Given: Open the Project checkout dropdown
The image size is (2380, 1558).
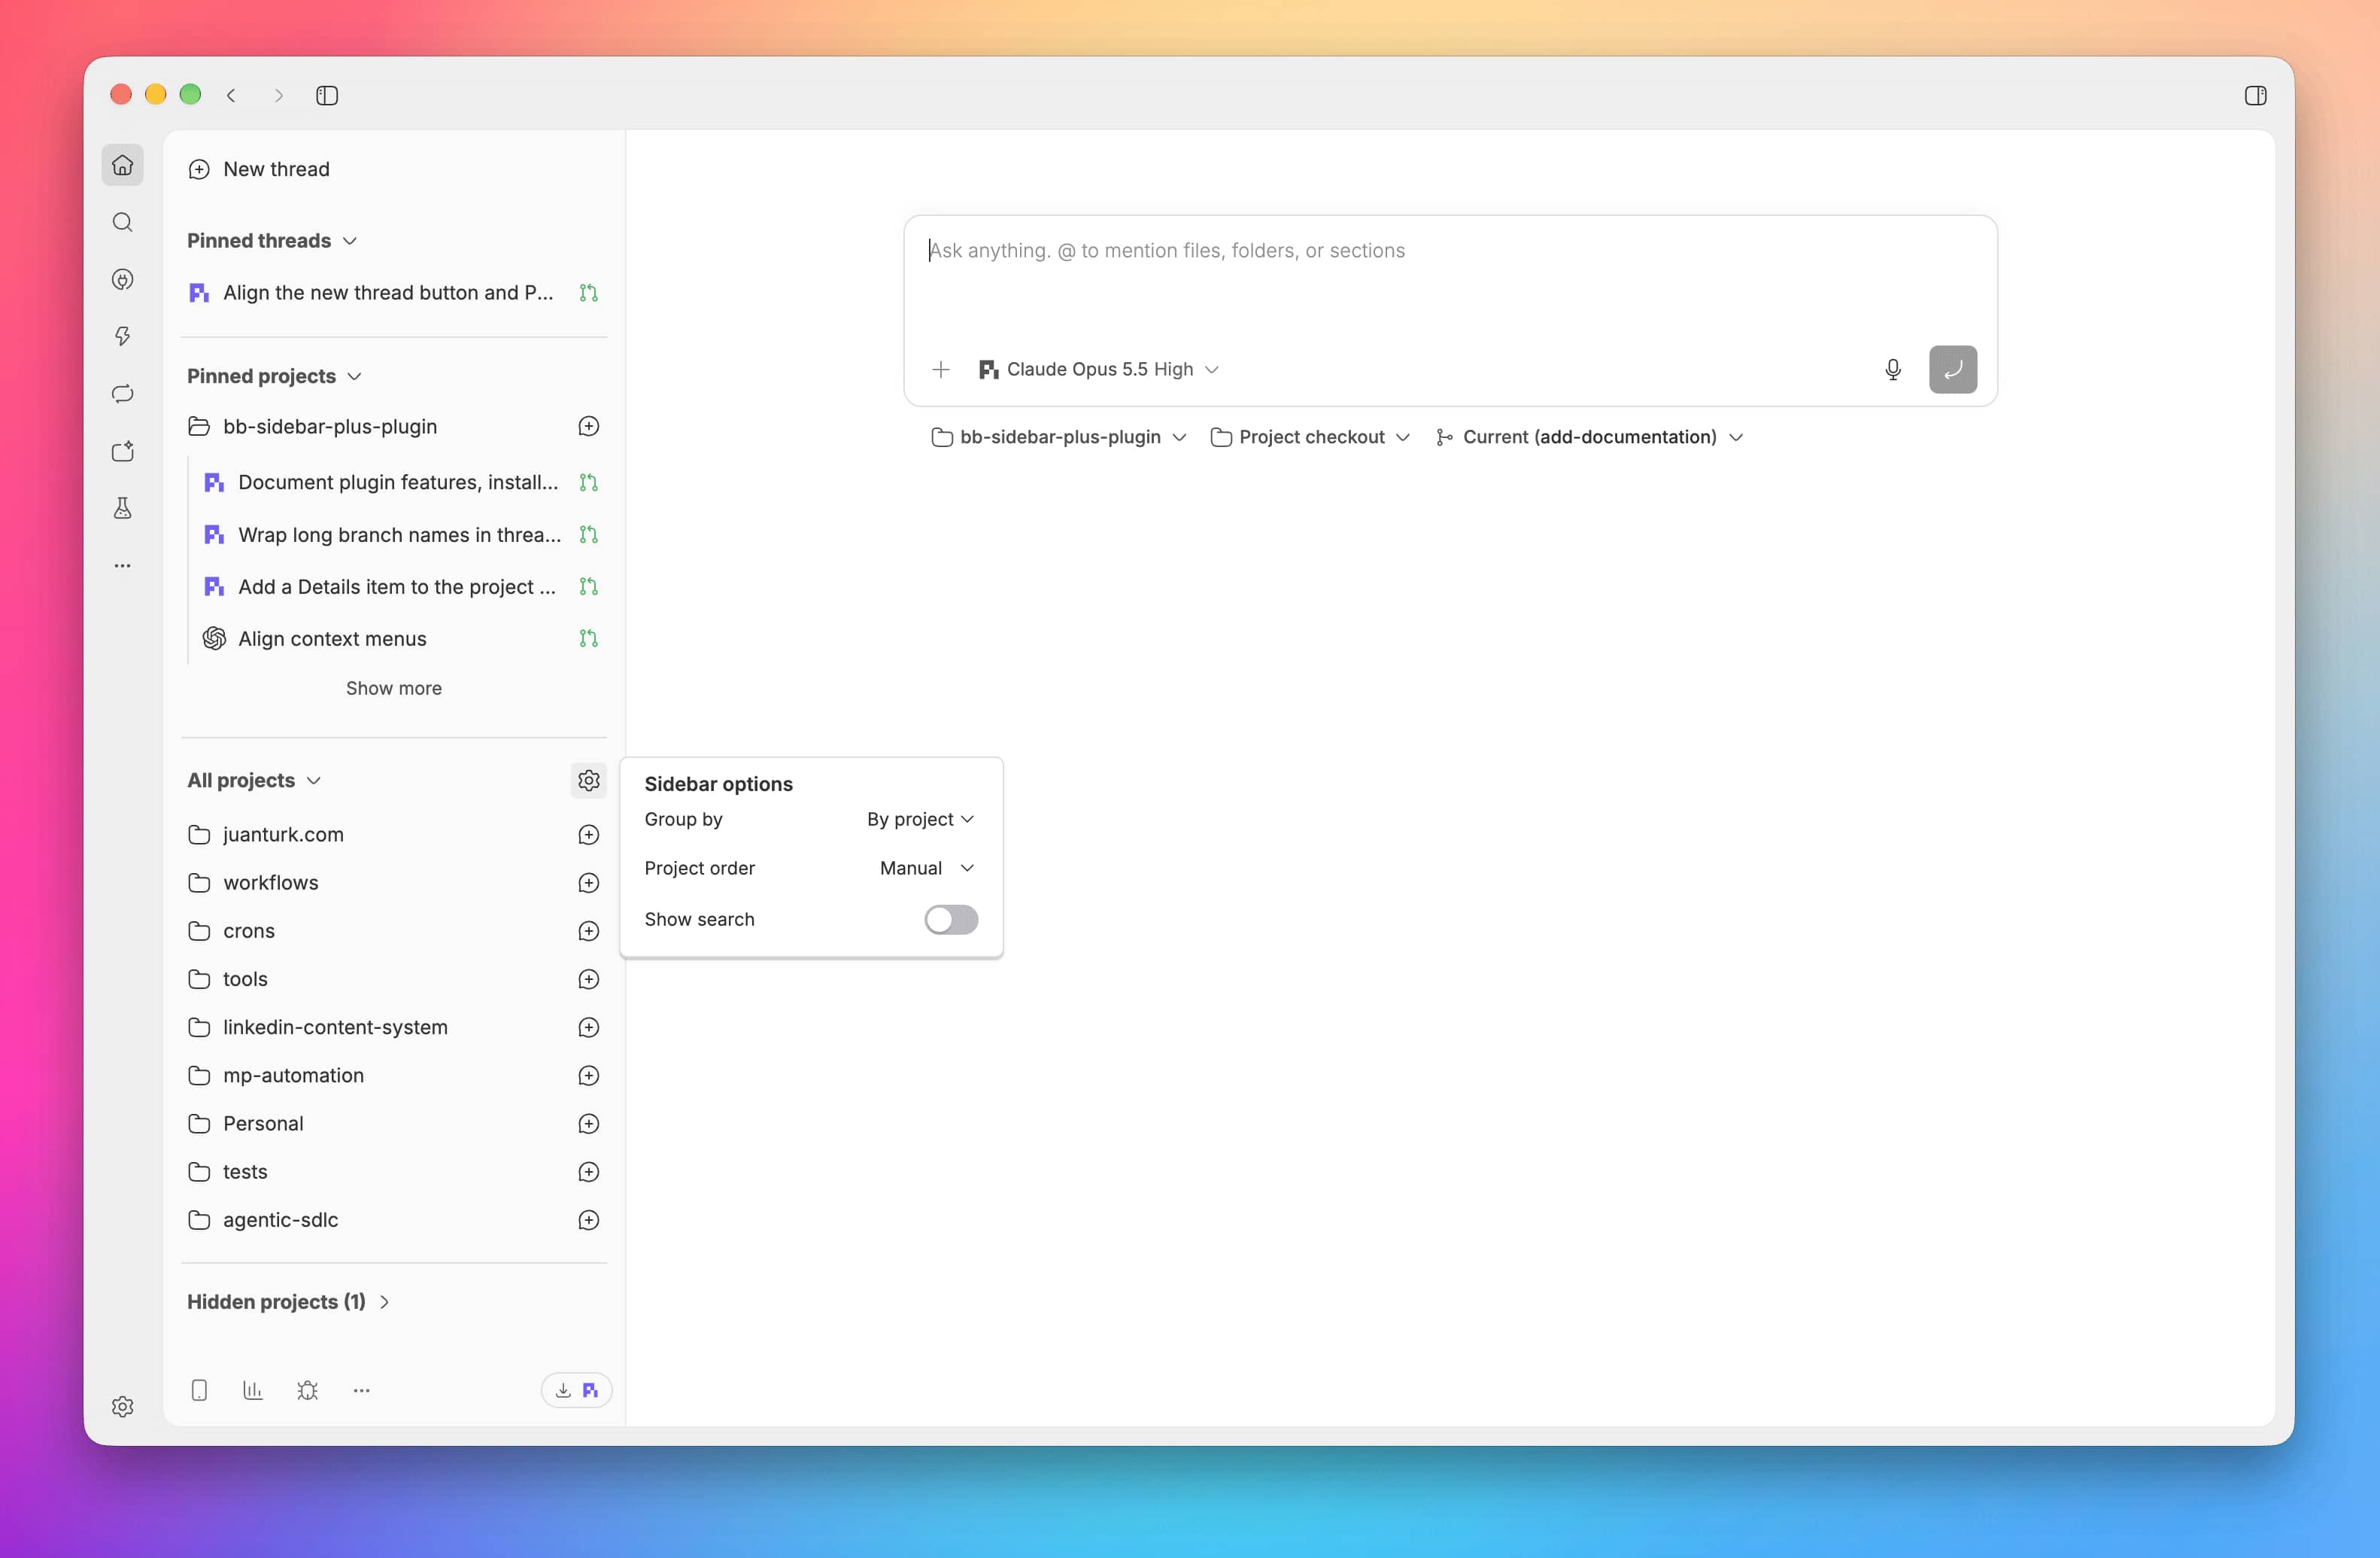Looking at the screenshot, I should click(x=1310, y=437).
